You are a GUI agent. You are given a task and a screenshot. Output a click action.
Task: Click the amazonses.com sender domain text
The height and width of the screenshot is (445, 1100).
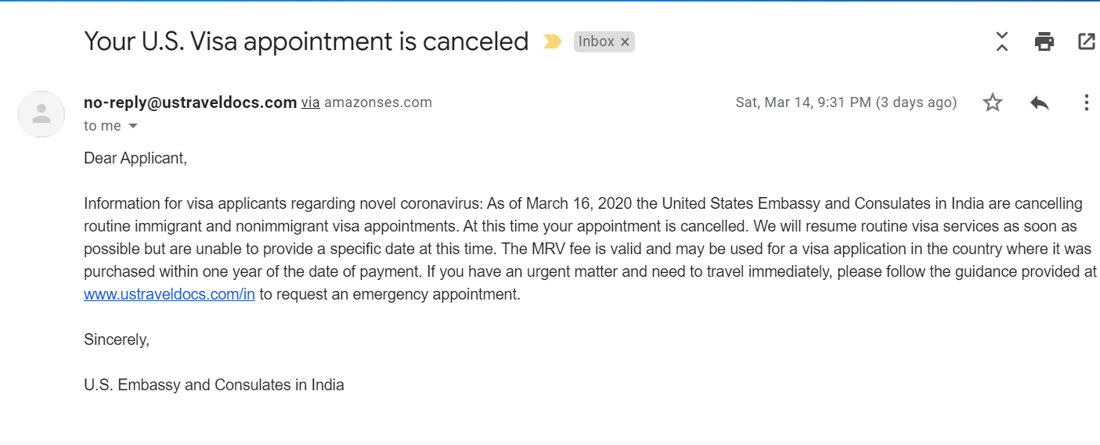(x=378, y=102)
